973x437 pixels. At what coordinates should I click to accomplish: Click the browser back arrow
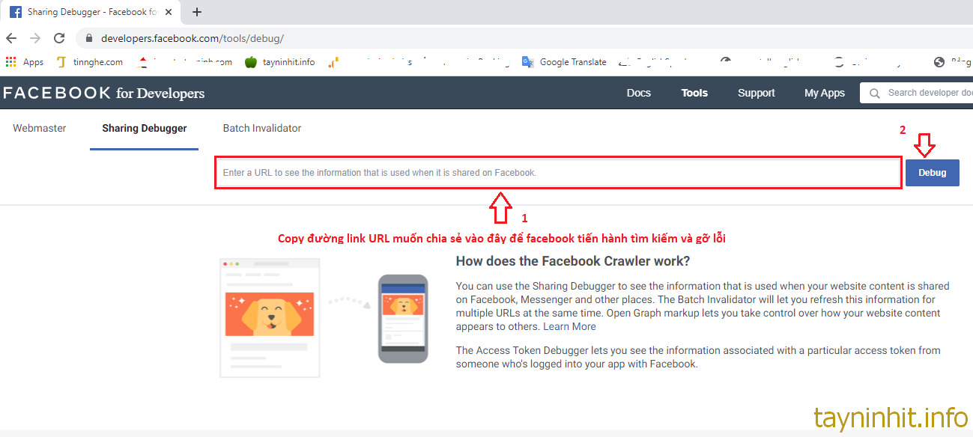[11, 38]
